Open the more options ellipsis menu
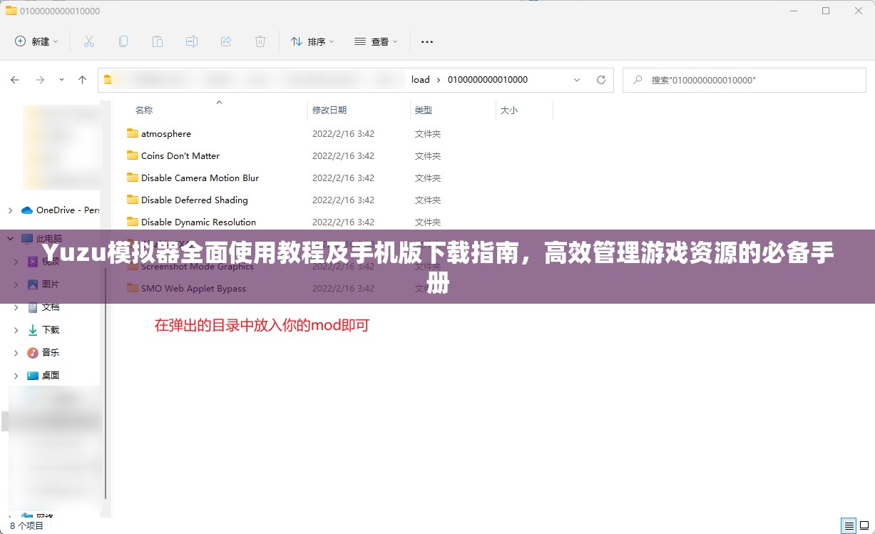This screenshot has width=875, height=534. [x=426, y=41]
